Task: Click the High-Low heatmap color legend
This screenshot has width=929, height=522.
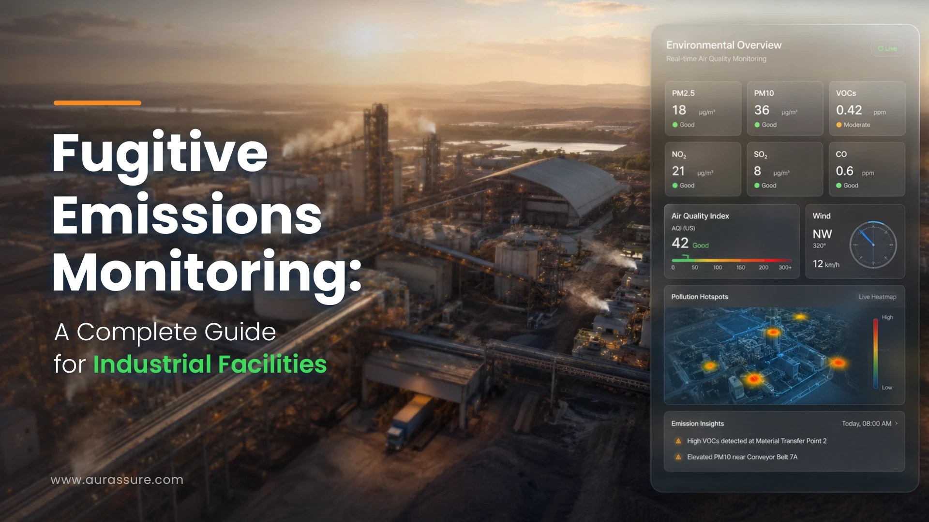Action: tap(876, 353)
